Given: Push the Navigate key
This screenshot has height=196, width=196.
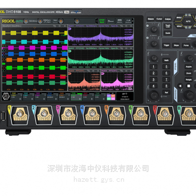Looking at the screenshot, I should (x=189, y=80).
